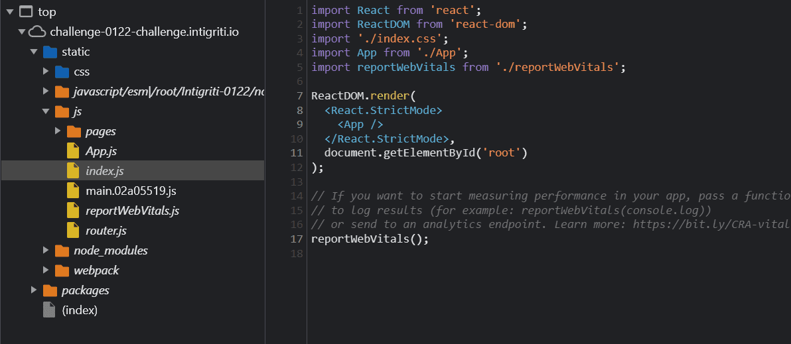Click the reportWebVitals() call in the code

tap(370, 239)
